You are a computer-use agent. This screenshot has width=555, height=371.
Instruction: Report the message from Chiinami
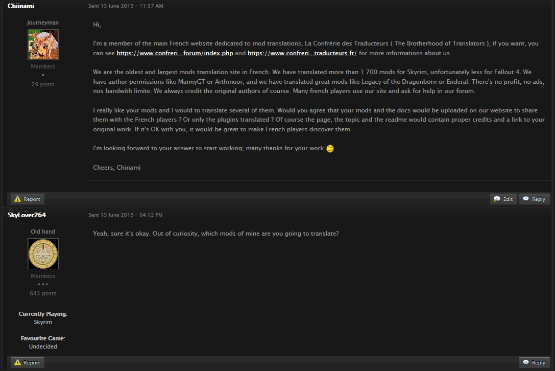27,199
